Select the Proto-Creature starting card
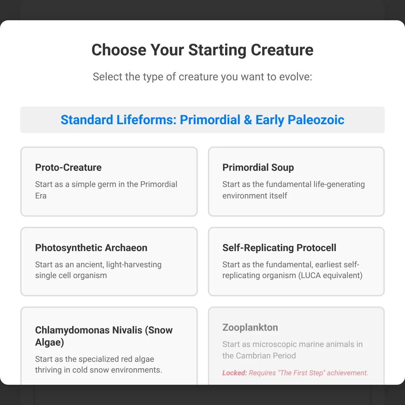Screen dimensions: 405x405 tap(109, 182)
